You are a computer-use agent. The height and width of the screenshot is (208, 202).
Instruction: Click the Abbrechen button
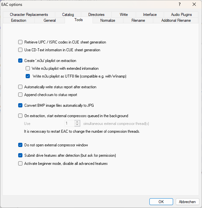[x=187, y=202]
